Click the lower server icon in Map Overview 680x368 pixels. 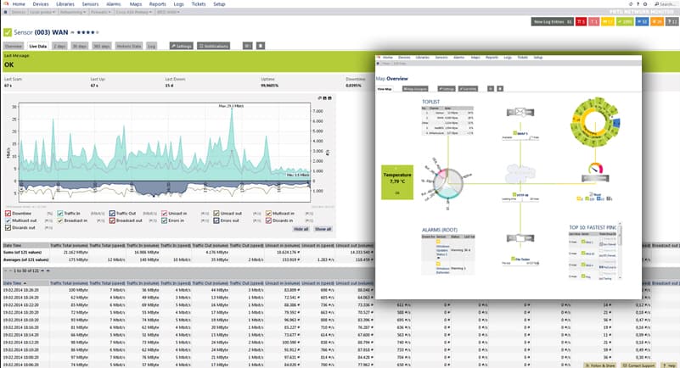pos(520,238)
